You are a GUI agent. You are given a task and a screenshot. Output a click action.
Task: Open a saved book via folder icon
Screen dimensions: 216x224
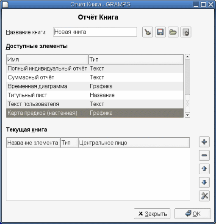[173, 32]
